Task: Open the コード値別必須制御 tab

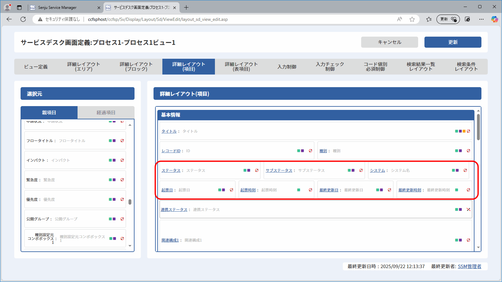Action: tap(375, 67)
